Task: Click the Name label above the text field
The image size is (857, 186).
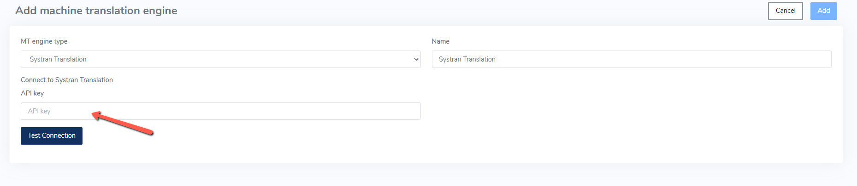Action: pyautogui.click(x=441, y=41)
